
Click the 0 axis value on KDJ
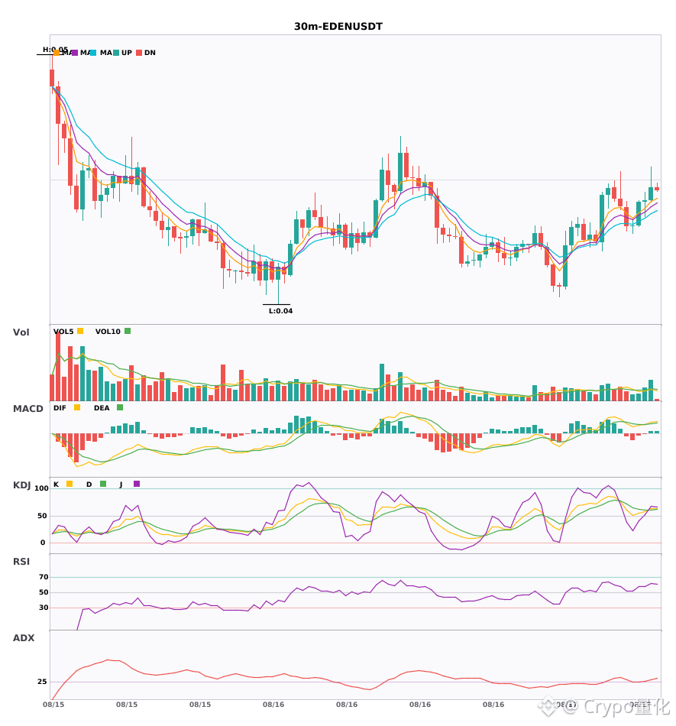[x=43, y=543]
